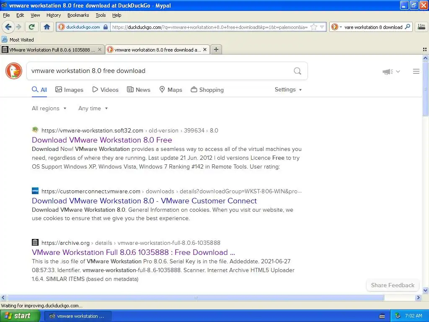Open the search engine selector dropdown
The height and width of the screenshot is (322, 429).
click(x=336, y=27)
